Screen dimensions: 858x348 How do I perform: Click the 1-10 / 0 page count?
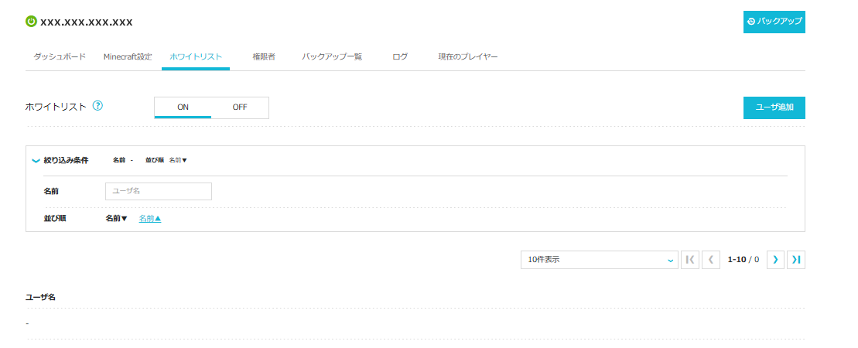click(x=743, y=260)
